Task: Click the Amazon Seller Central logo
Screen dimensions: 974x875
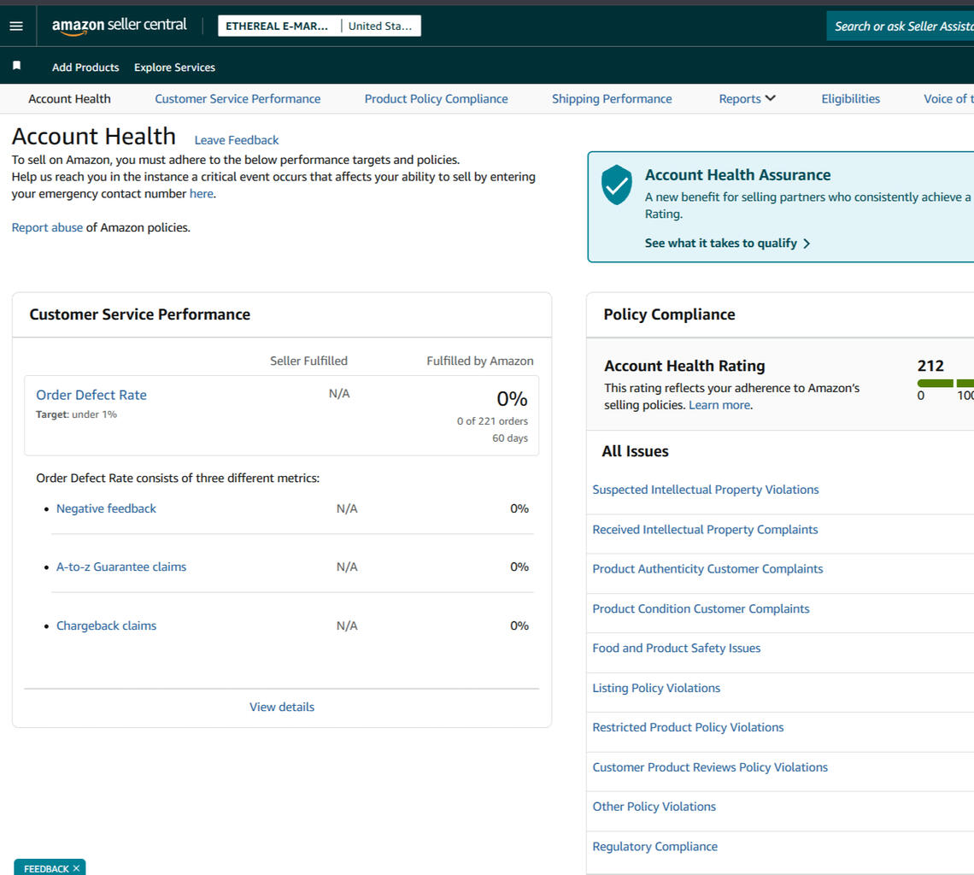Action: [119, 26]
